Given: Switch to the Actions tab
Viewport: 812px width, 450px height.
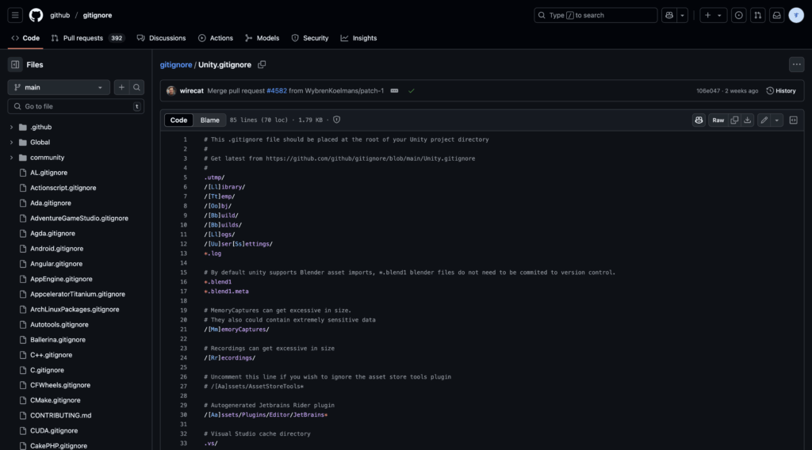Looking at the screenshot, I should tap(216, 38).
